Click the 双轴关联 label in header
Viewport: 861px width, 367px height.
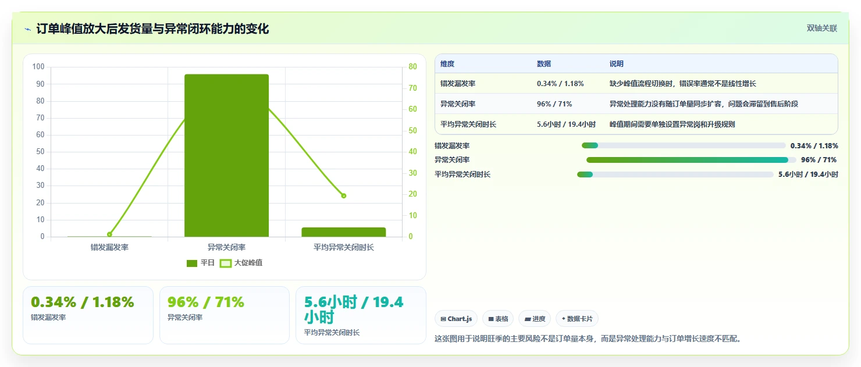[821, 28]
